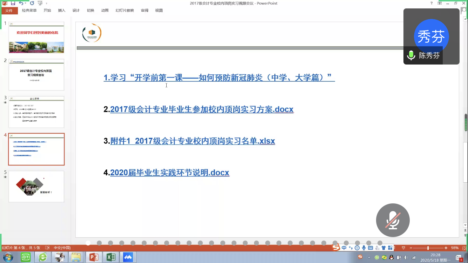Unmute the microphone with the round mute button
The width and height of the screenshot is (468, 263).
point(393,220)
